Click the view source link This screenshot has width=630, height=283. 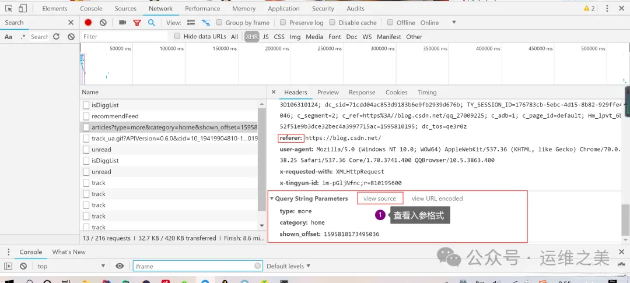(380, 199)
